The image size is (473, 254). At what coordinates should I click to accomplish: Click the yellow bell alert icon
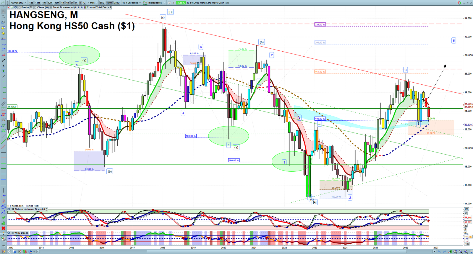pyautogui.click(x=3, y=33)
